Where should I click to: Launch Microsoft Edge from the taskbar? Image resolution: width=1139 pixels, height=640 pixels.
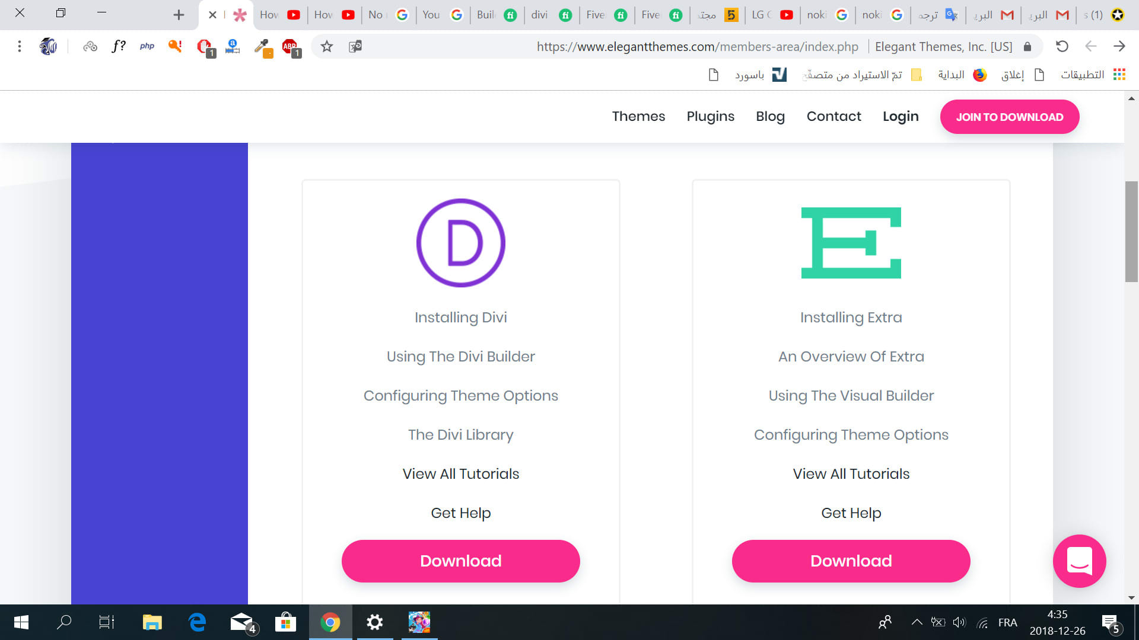[x=197, y=622]
